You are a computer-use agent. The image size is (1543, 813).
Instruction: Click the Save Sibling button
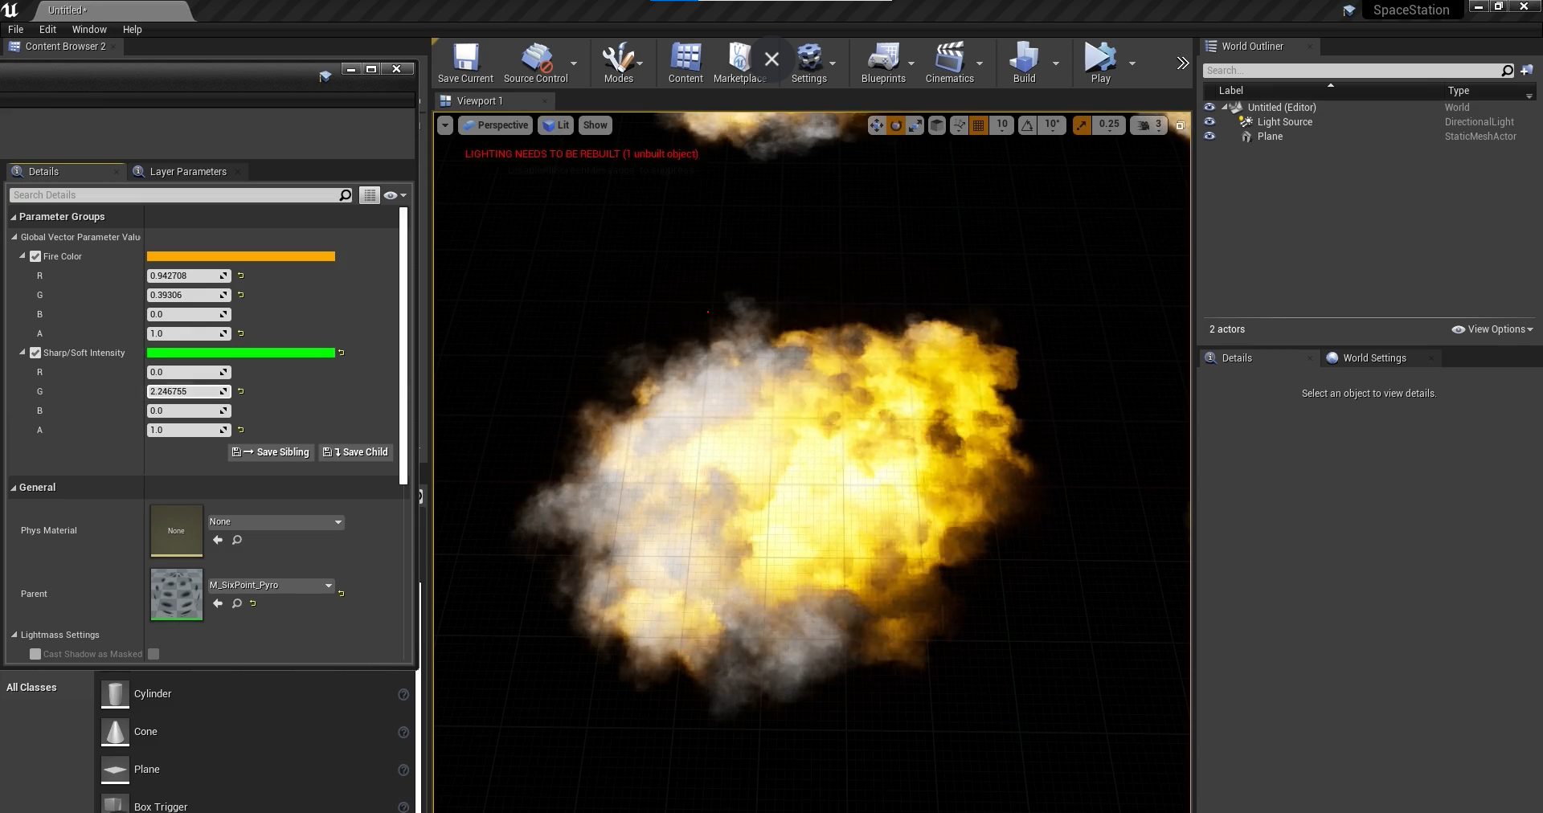[x=271, y=452]
